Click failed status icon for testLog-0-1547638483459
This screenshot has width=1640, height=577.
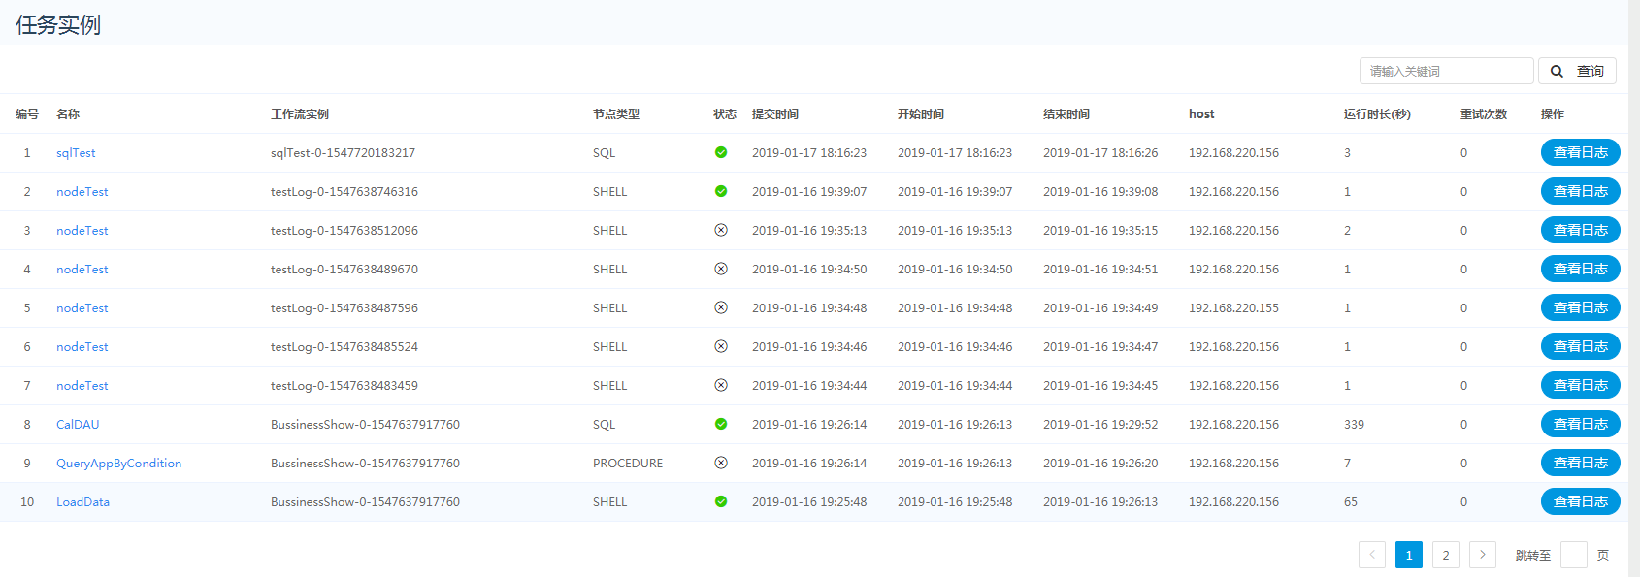[x=721, y=385]
